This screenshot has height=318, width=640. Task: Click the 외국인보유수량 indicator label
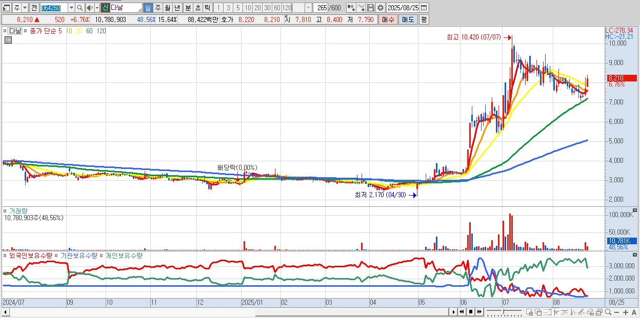pyautogui.click(x=30, y=255)
